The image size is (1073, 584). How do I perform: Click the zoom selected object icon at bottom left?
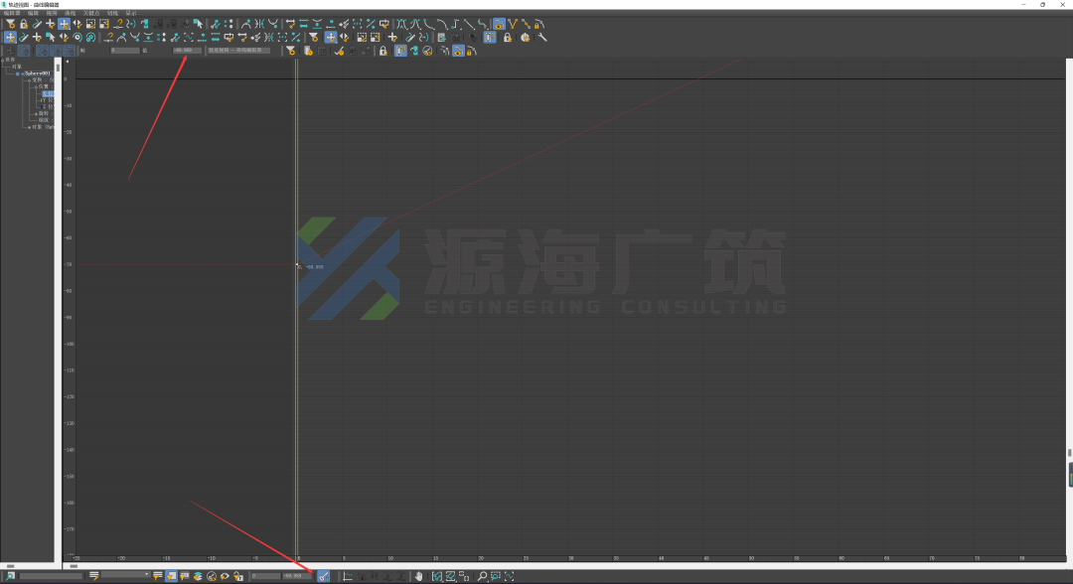click(x=10, y=576)
